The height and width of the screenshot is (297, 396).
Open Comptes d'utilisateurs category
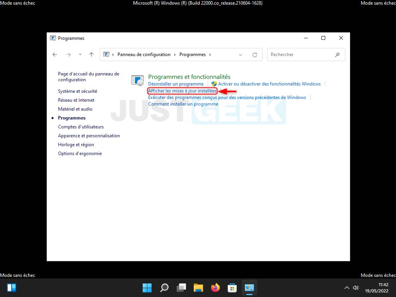(x=81, y=127)
